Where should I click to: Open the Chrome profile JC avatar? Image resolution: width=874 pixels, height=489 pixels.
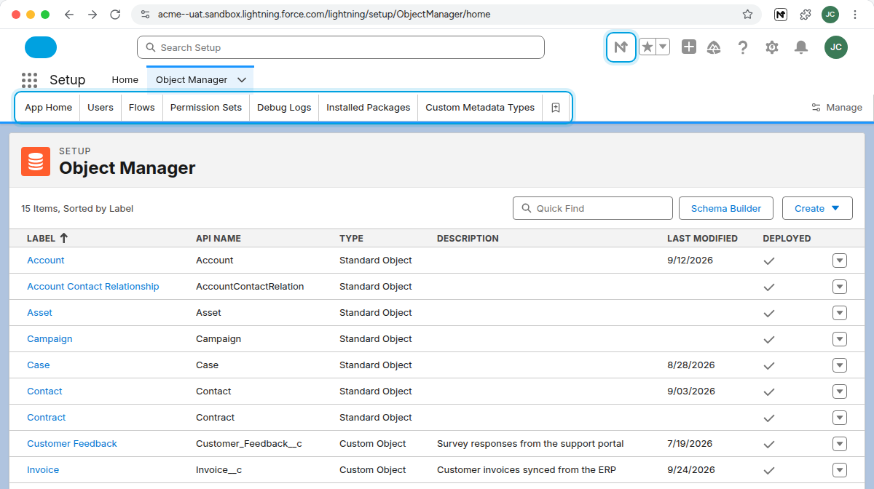coord(830,15)
